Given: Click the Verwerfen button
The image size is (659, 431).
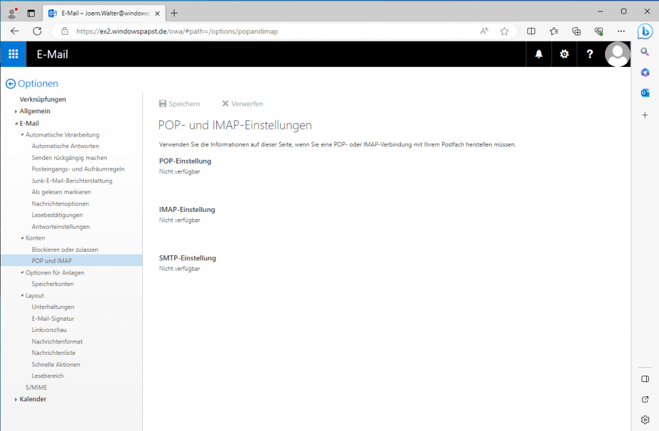Looking at the screenshot, I should 243,104.
